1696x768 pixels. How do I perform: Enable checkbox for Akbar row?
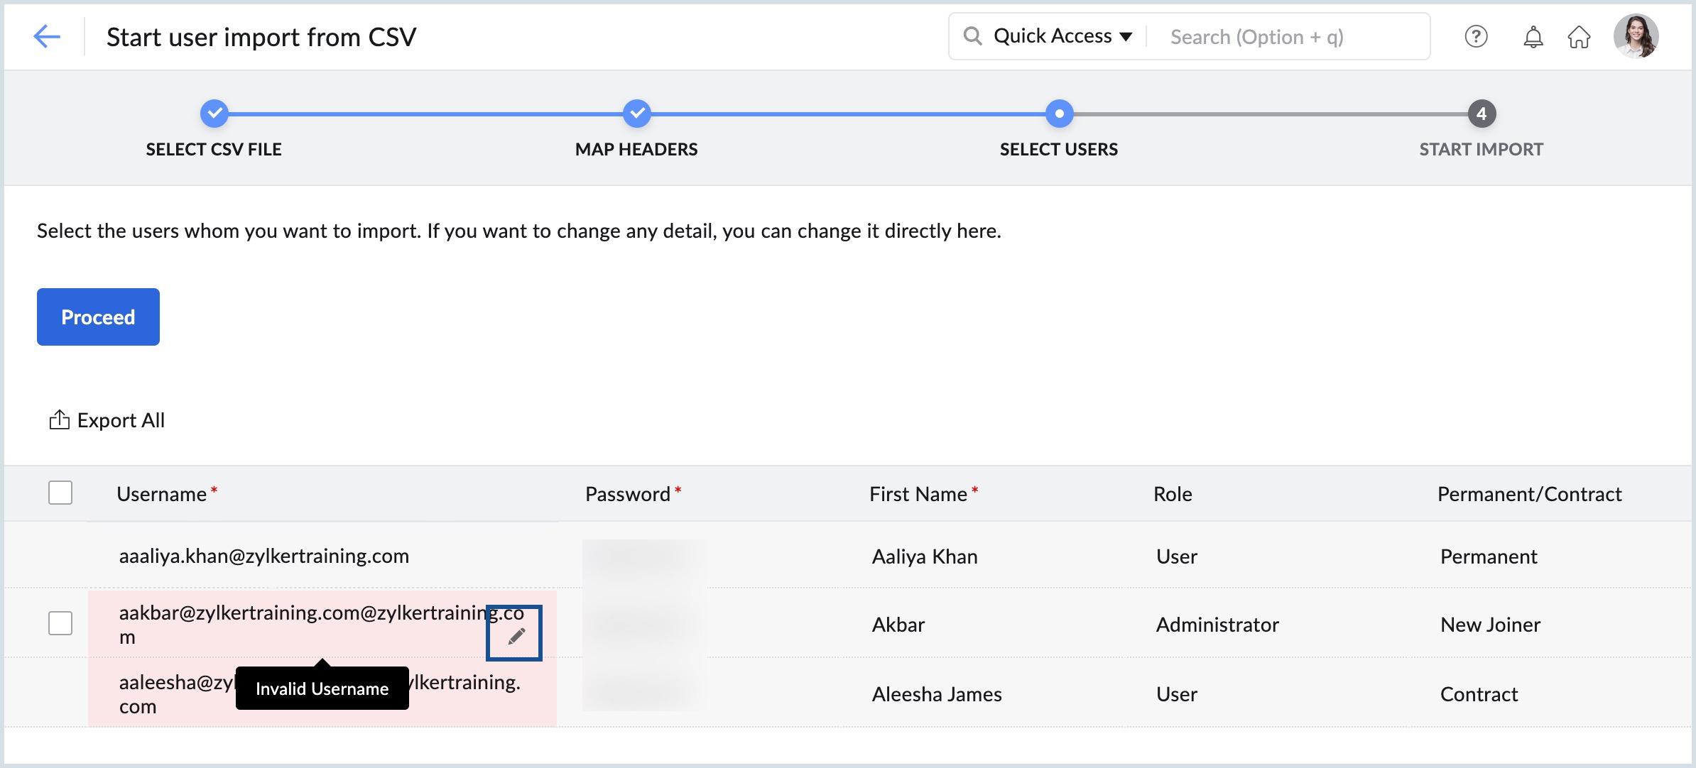60,625
